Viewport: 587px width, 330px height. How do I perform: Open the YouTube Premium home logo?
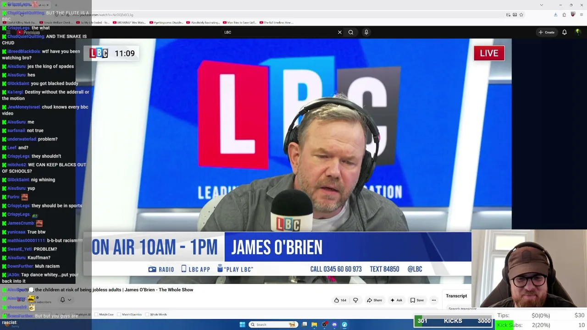tap(28, 32)
